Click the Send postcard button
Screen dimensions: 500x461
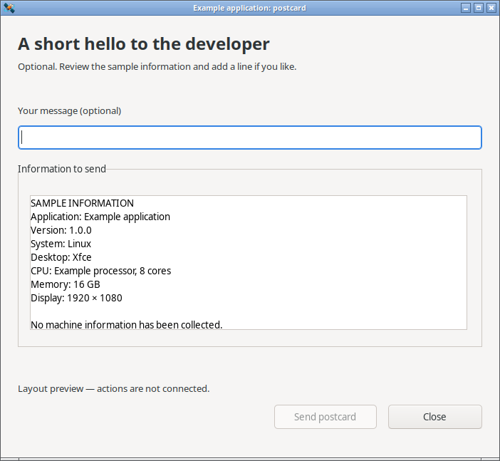tap(325, 417)
